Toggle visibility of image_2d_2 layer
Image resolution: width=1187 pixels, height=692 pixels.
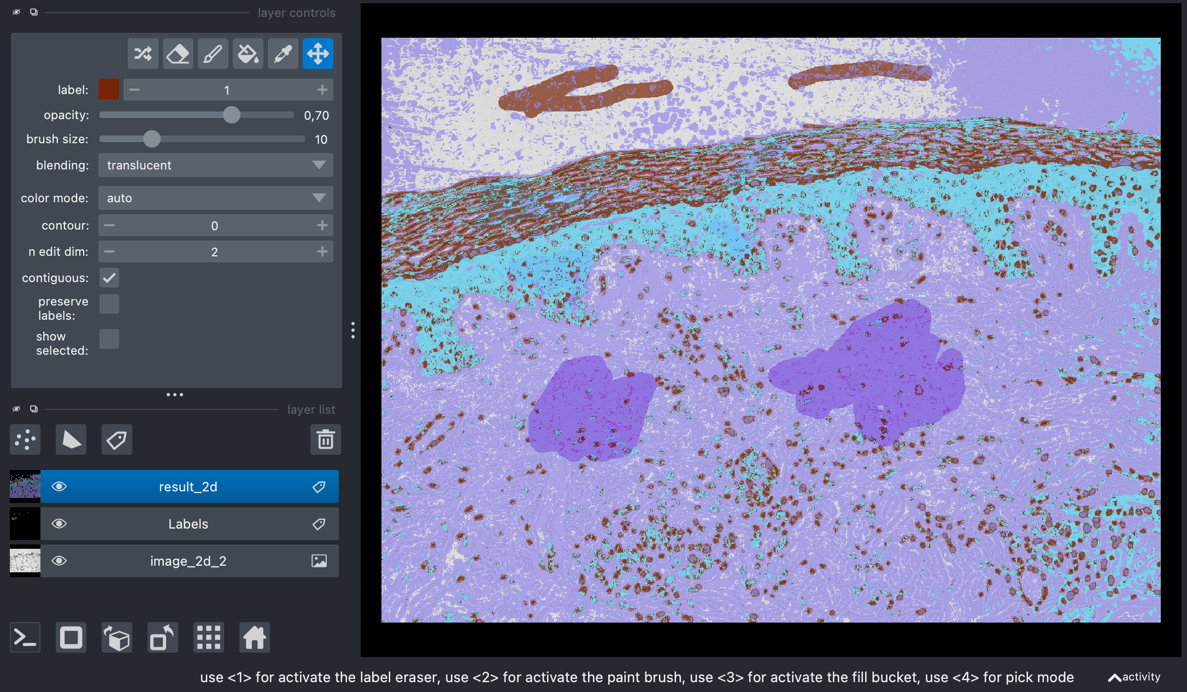[59, 561]
